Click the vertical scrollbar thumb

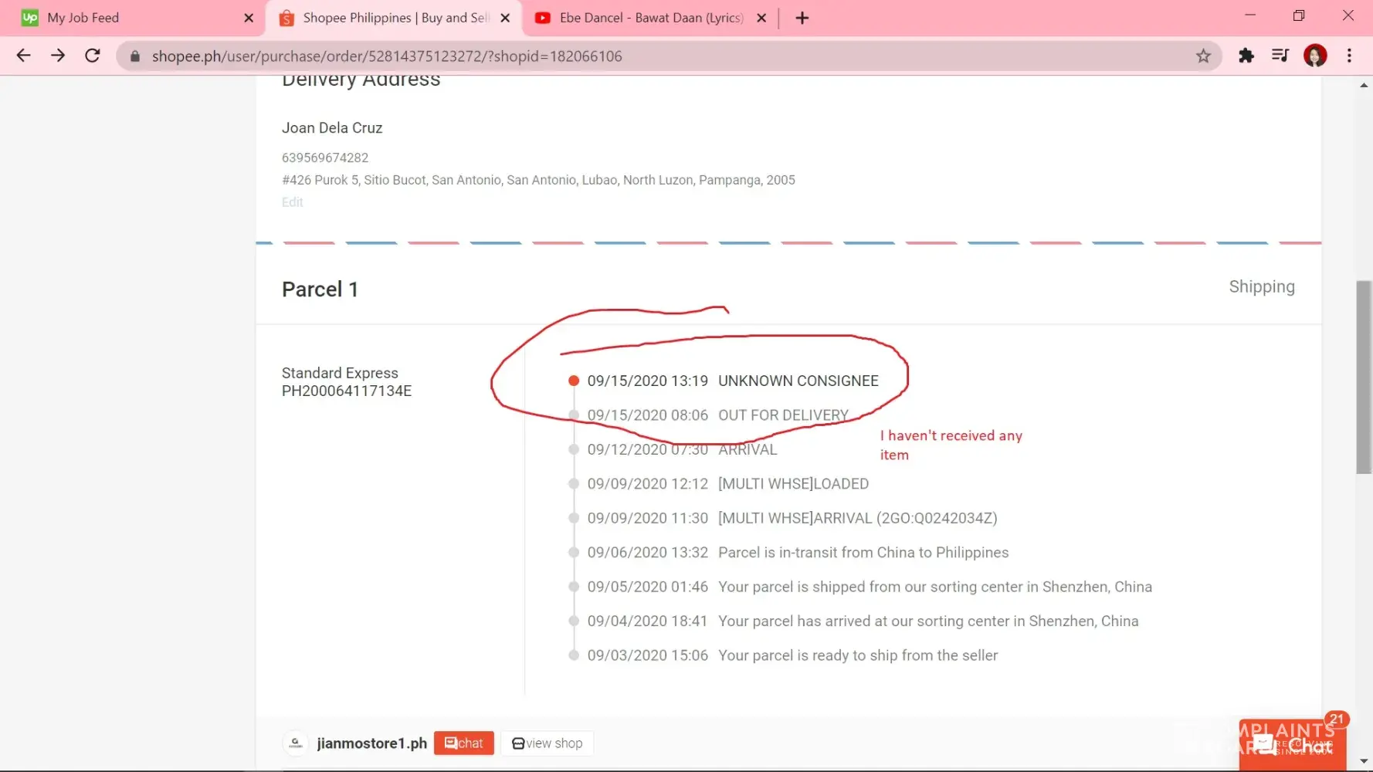1364,378
